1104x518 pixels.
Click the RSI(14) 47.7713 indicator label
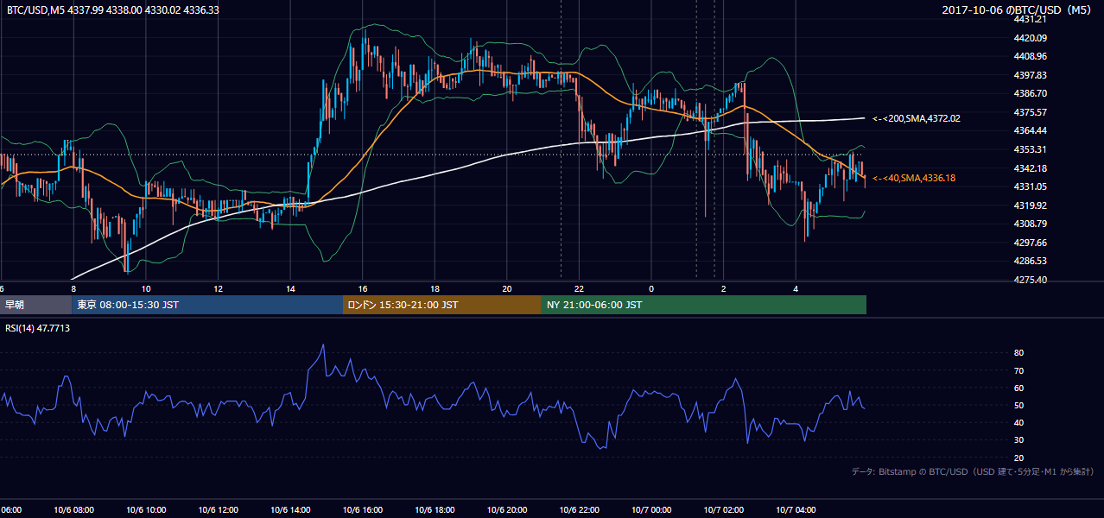(x=38, y=328)
